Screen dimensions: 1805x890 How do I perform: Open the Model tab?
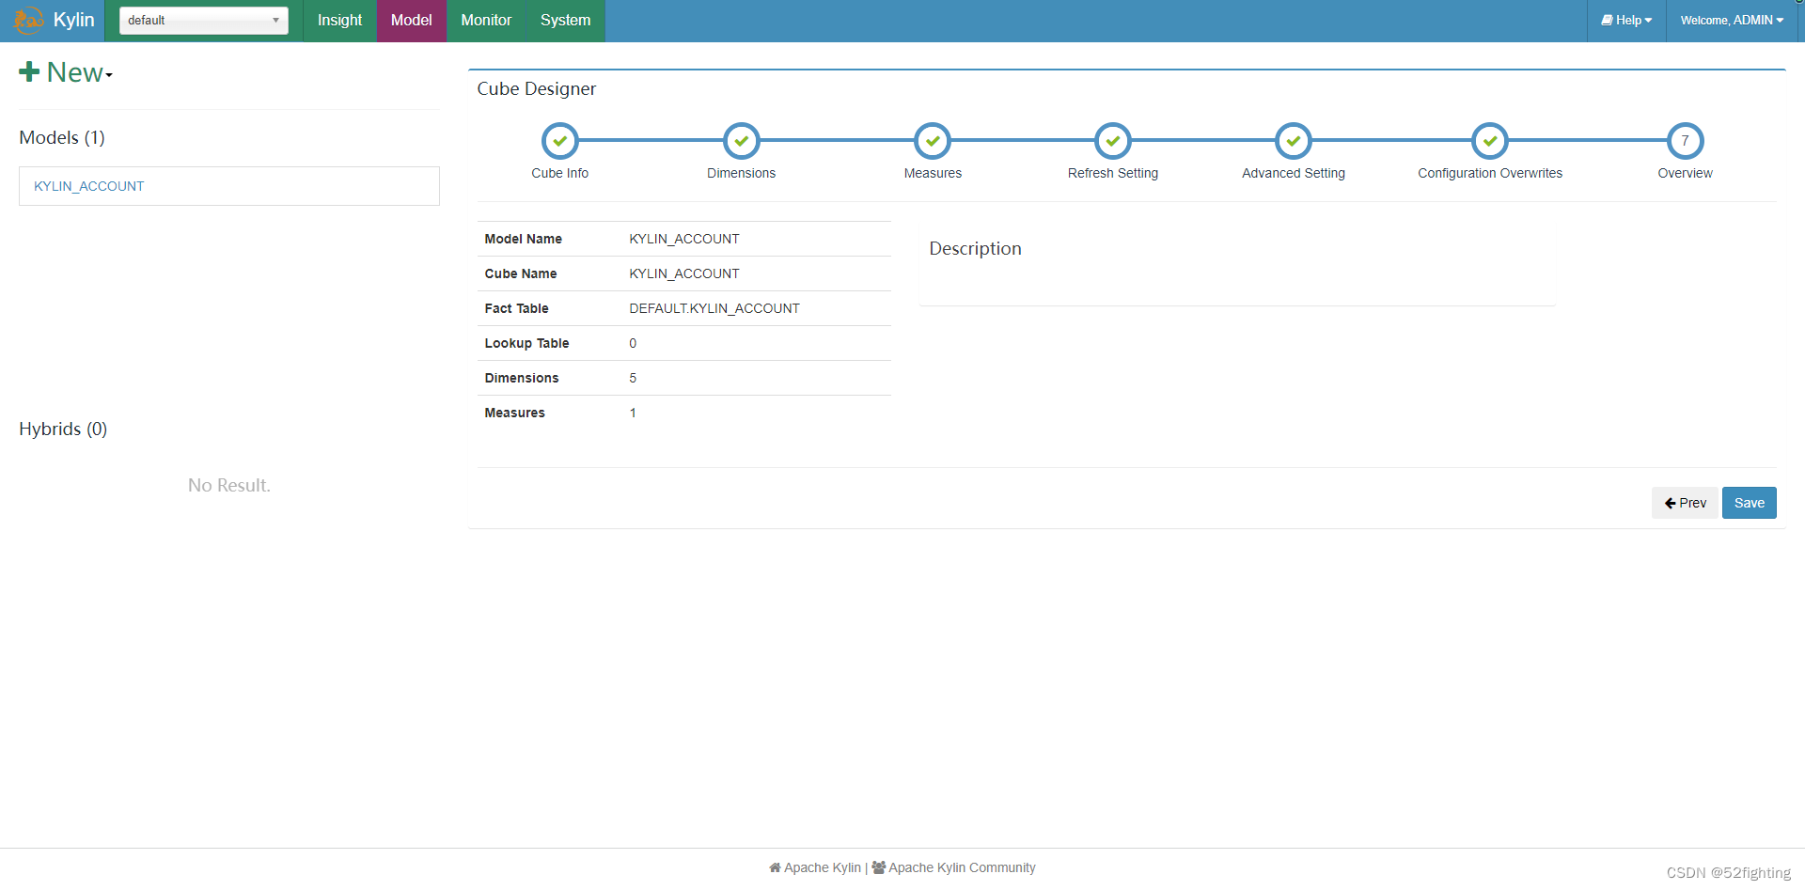point(412,20)
